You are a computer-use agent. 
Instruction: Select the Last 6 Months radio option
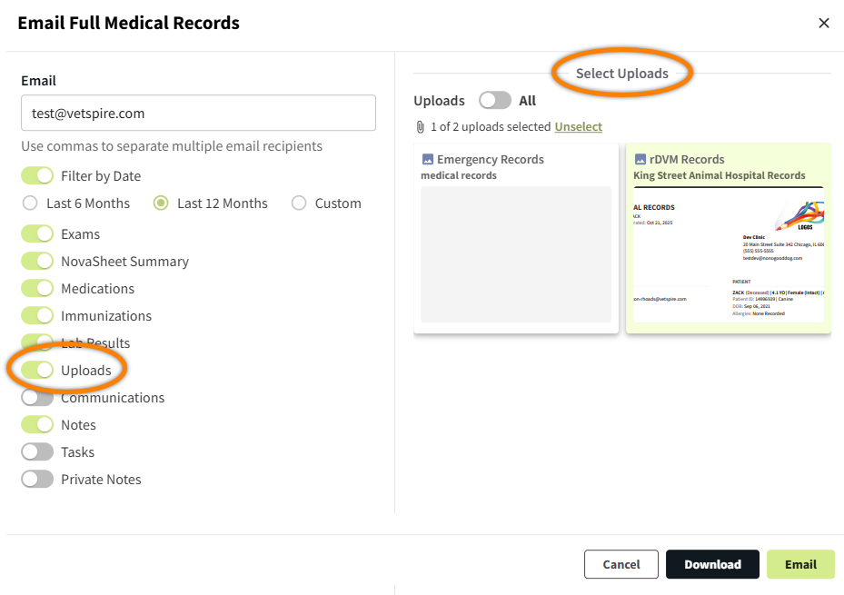[x=30, y=203]
